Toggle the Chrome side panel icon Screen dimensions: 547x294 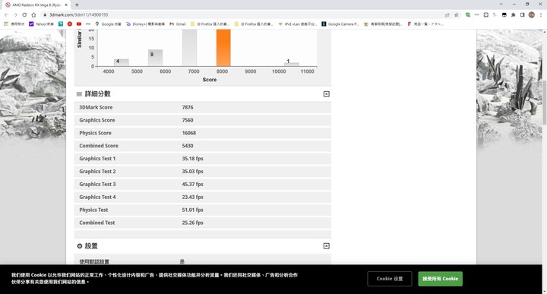(522, 15)
